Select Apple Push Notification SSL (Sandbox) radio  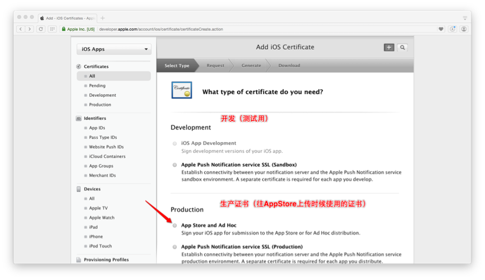point(175,165)
